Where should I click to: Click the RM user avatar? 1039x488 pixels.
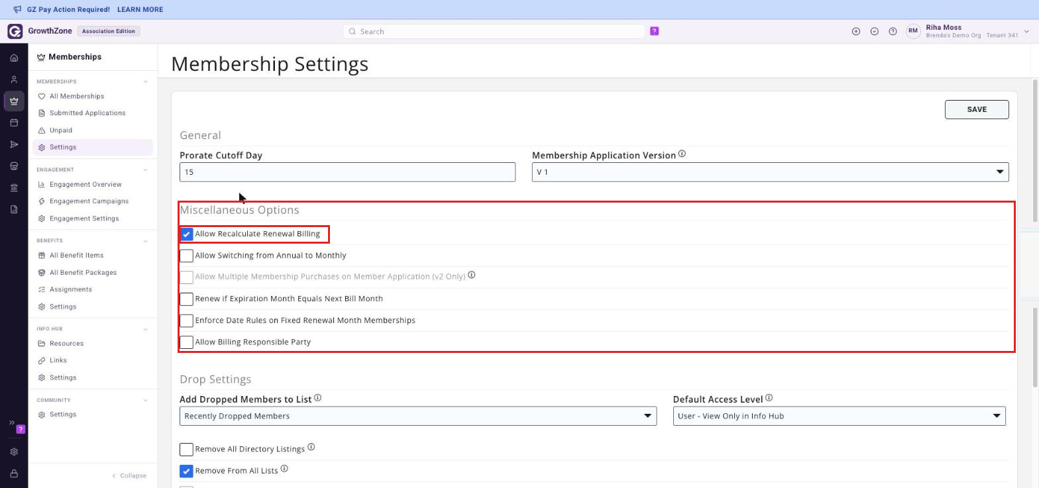913,31
